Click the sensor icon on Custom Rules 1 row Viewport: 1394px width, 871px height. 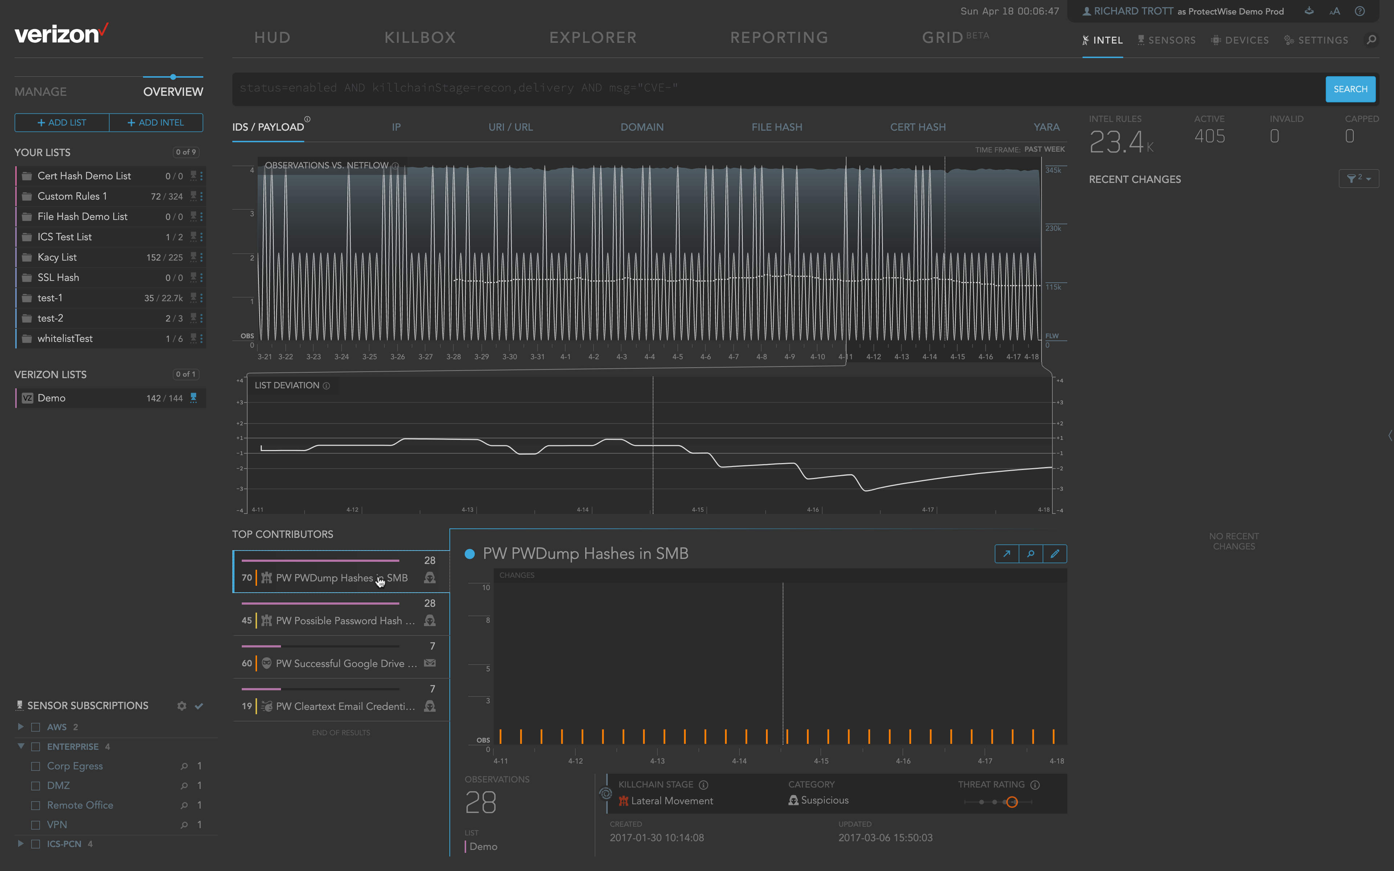193,196
